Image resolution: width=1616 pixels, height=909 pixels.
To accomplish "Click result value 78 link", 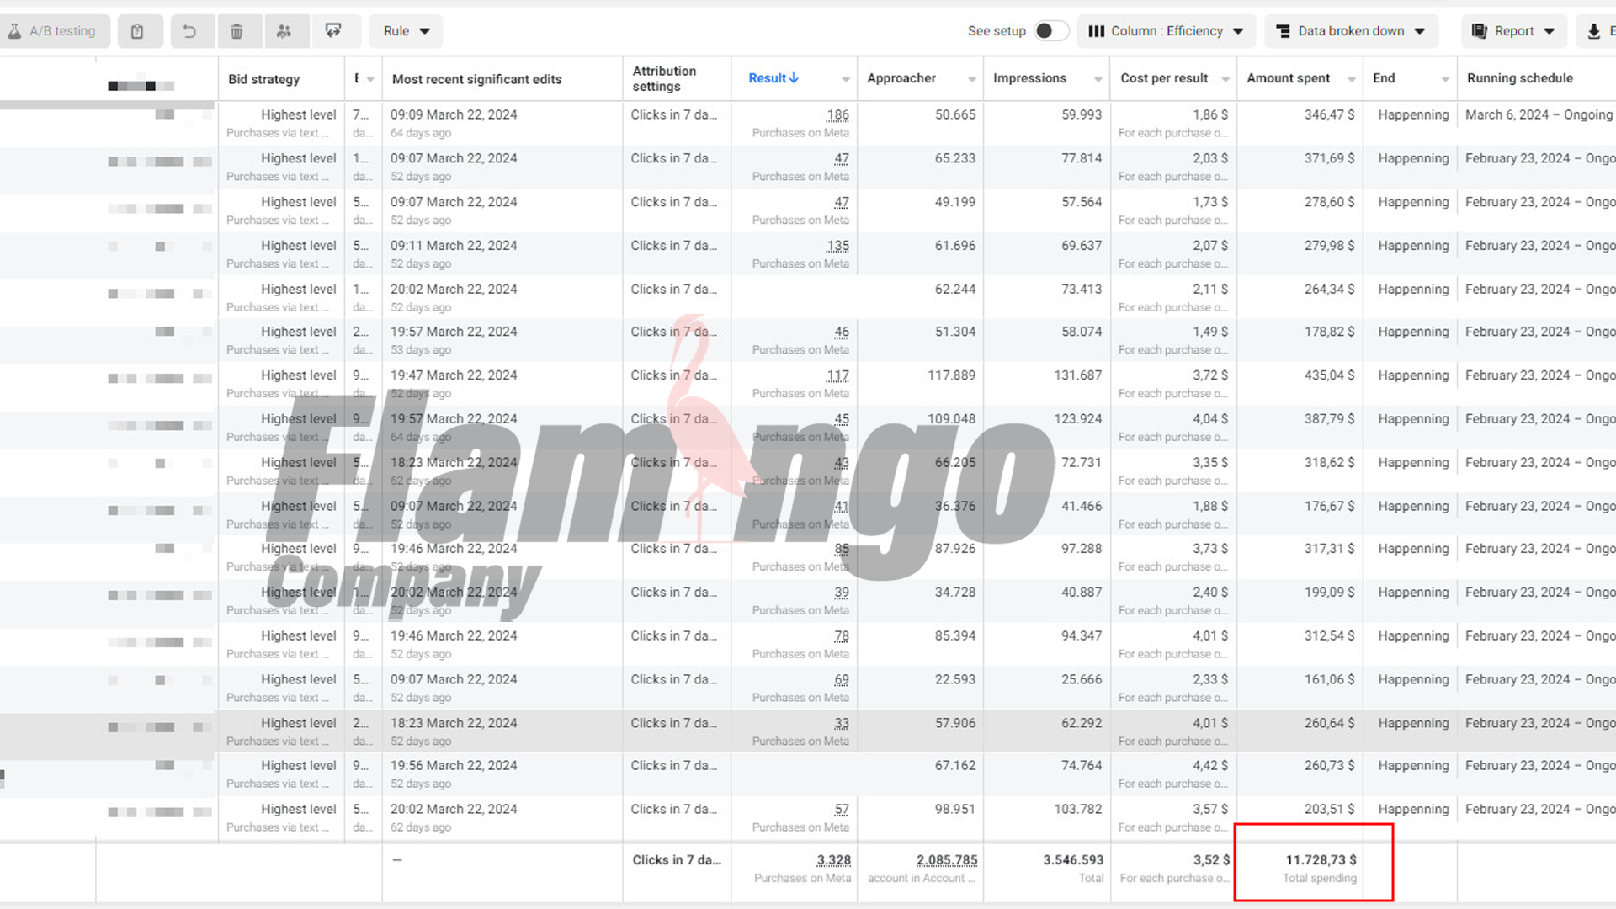I will click(842, 636).
